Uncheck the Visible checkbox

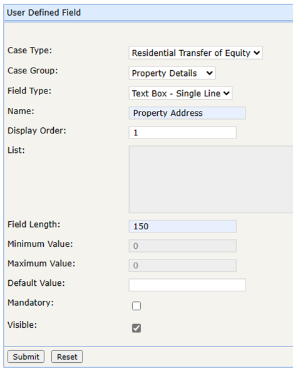click(x=136, y=328)
